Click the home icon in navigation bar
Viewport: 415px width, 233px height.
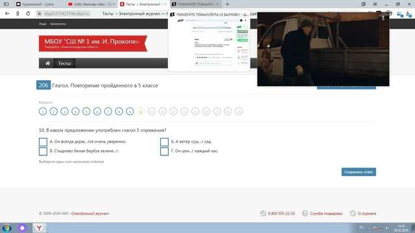pos(47,63)
